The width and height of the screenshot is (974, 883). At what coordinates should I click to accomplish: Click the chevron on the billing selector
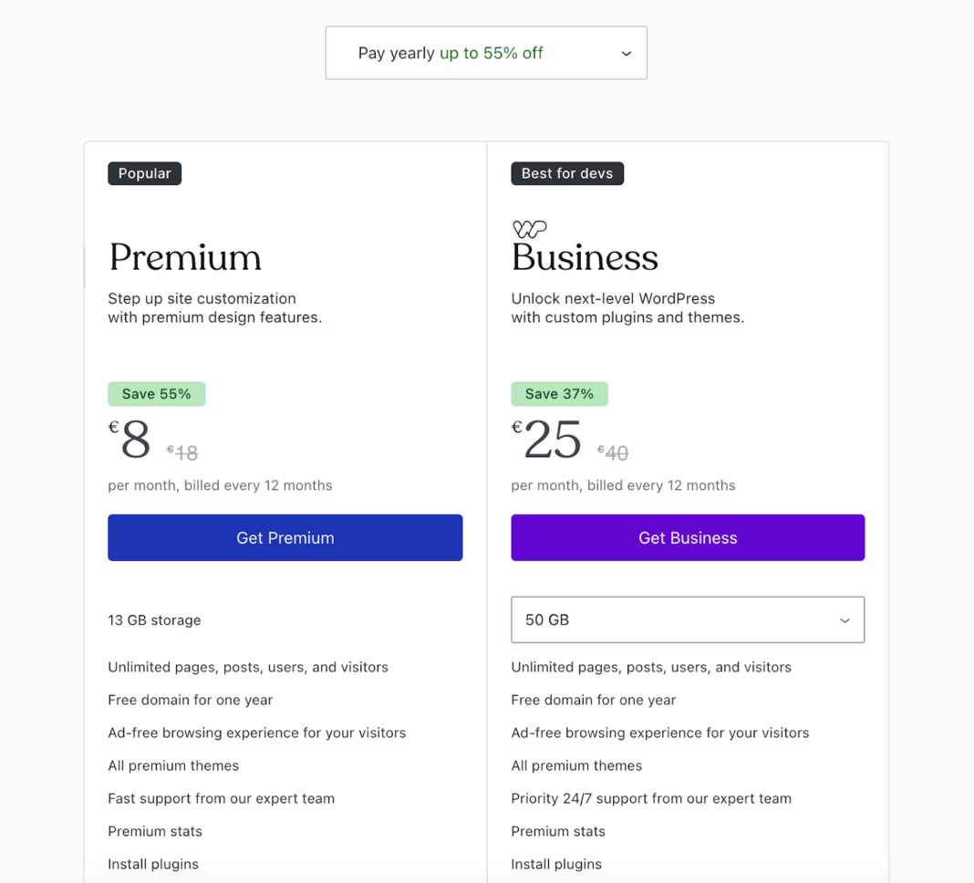(x=627, y=54)
